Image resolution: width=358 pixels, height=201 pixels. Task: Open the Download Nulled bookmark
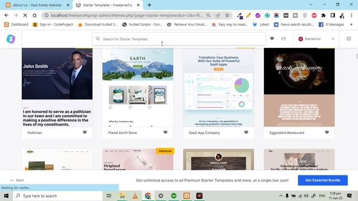tap(97, 25)
